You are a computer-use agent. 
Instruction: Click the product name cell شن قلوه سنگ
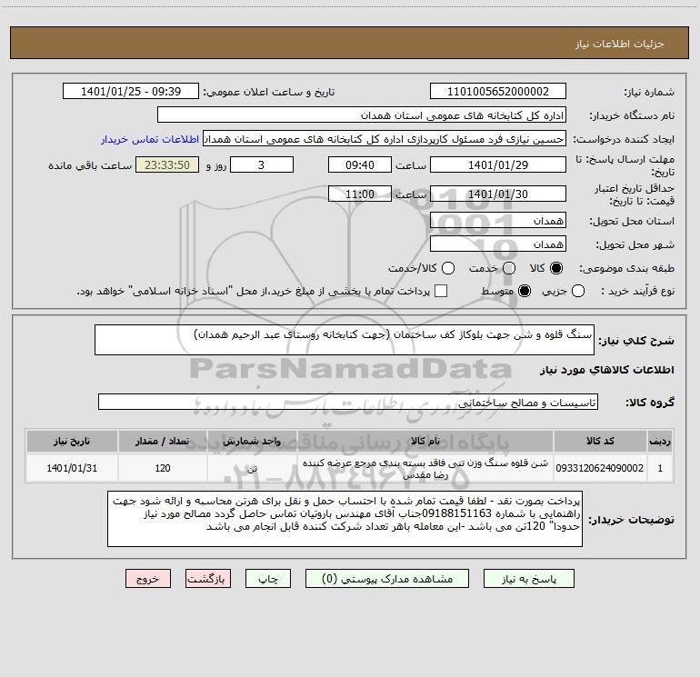point(425,468)
